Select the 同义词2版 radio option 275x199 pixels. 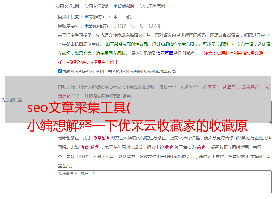coord(87,6)
